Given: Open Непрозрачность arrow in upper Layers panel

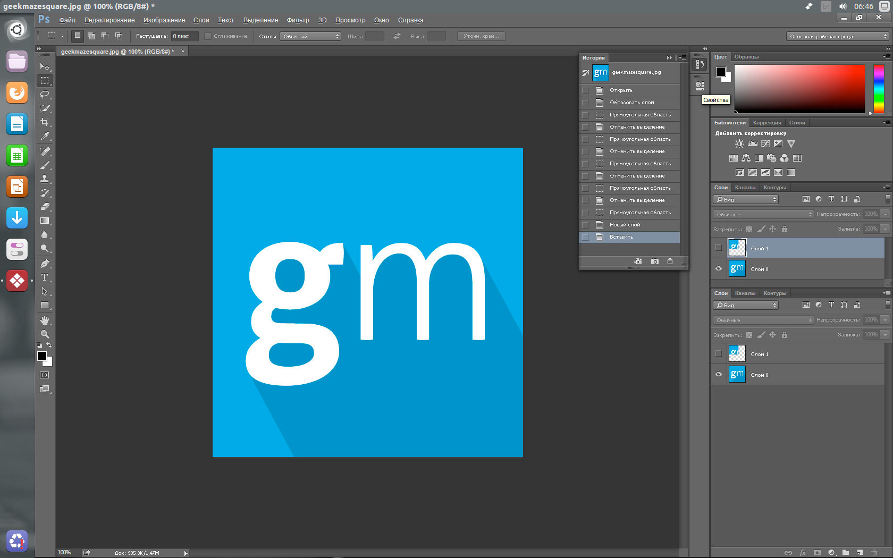Looking at the screenshot, I should 885,214.
